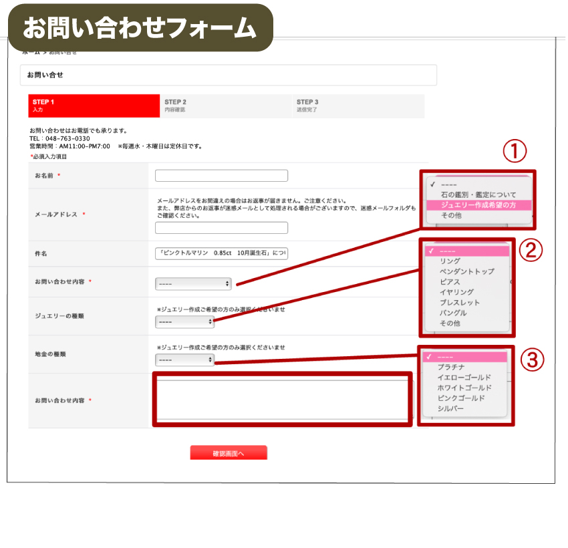This screenshot has width=568, height=548.
Task: Click the 件名 field label
Action: click(41, 253)
